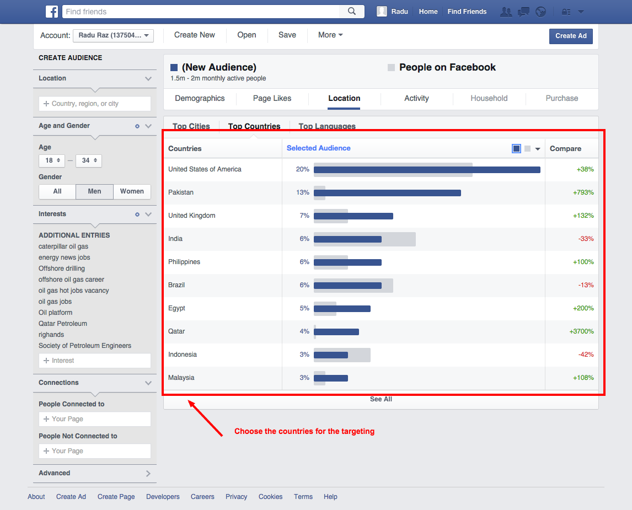Open Radu's profile picture icon
Screen dimensions: 632x510
[x=381, y=11]
